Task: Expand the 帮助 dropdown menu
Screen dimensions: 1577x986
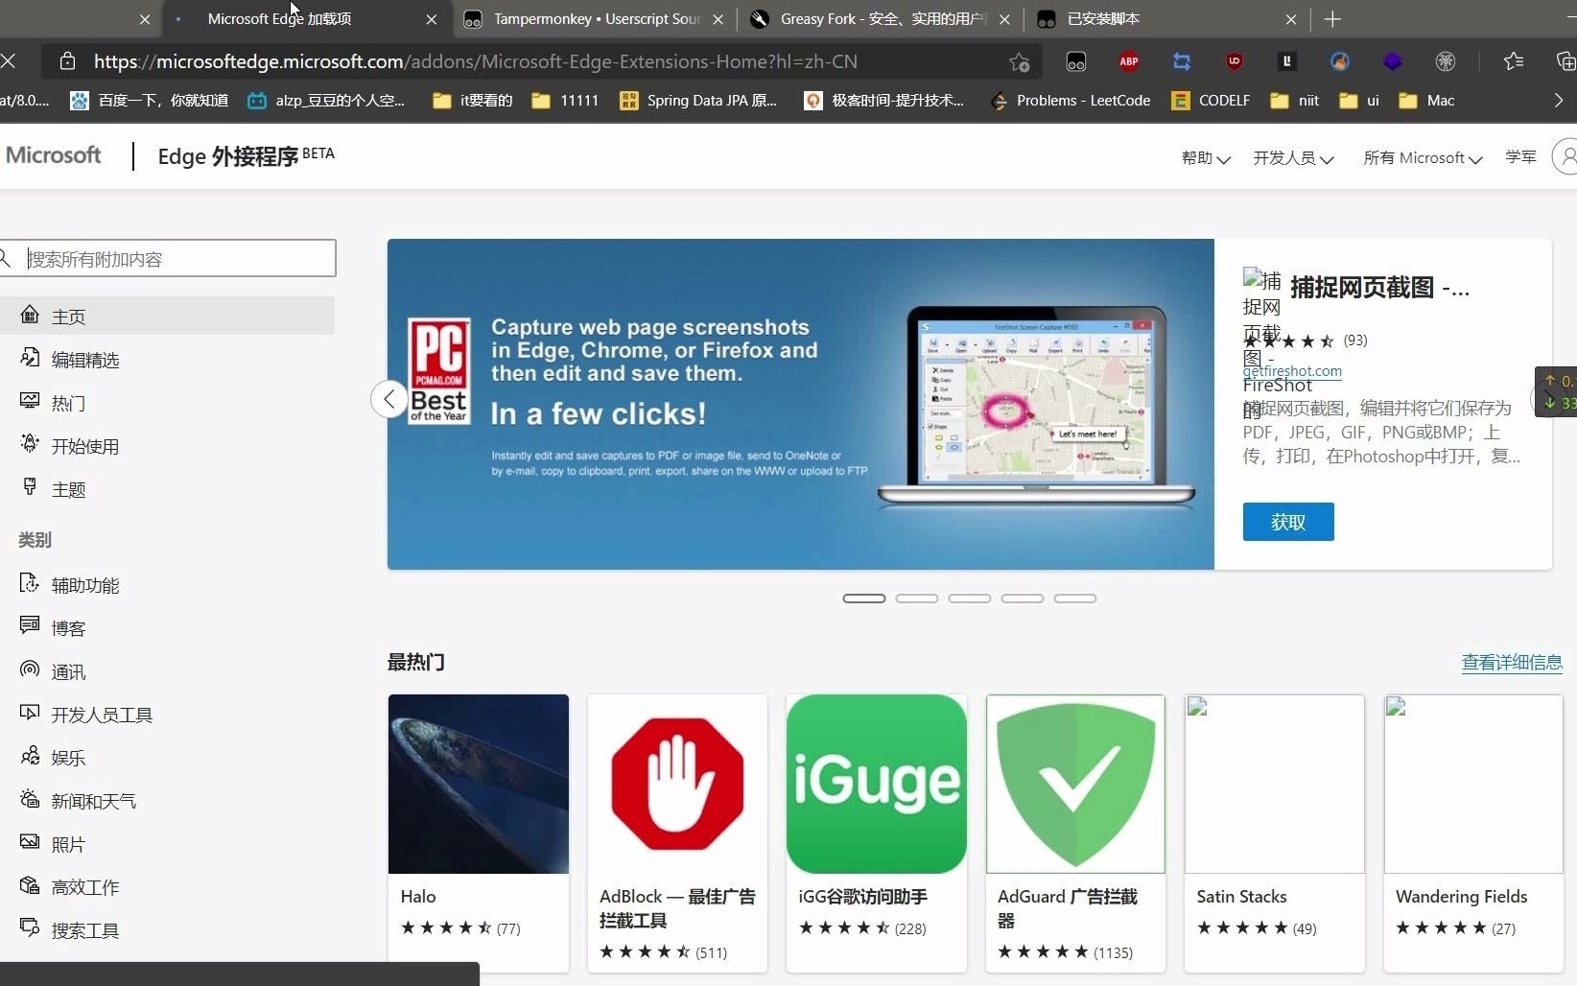Action: click(1206, 158)
